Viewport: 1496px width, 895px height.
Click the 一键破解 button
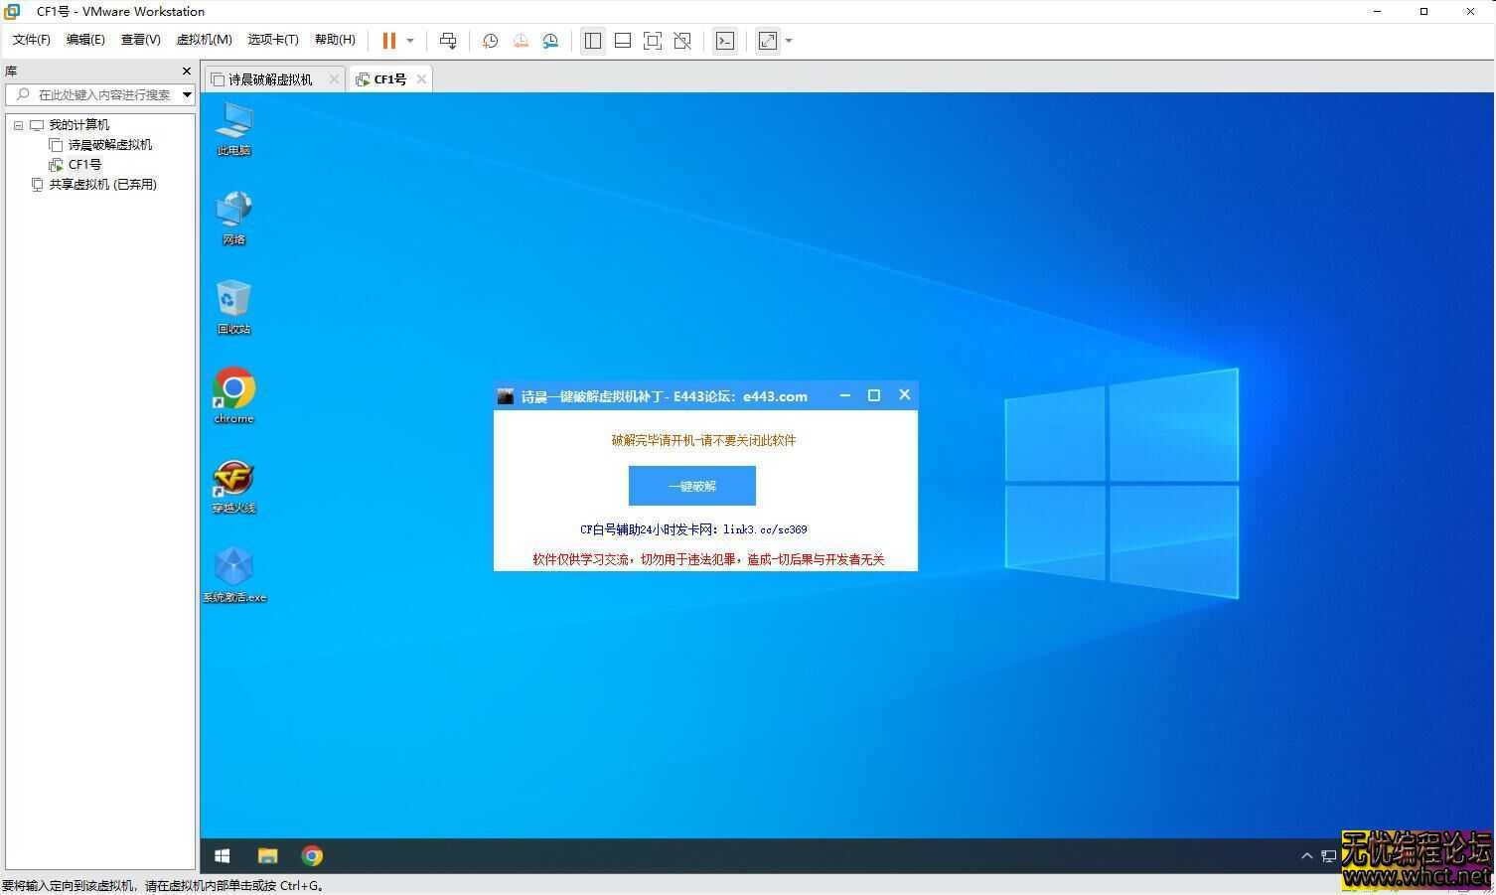click(x=691, y=486)
